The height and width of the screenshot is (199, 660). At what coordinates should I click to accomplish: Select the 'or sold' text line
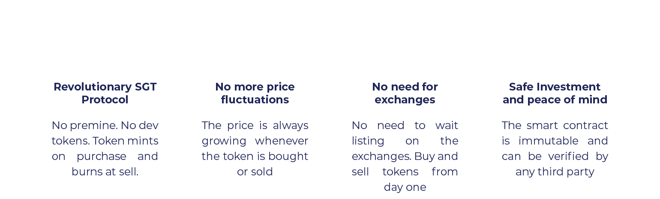point(255,172)
